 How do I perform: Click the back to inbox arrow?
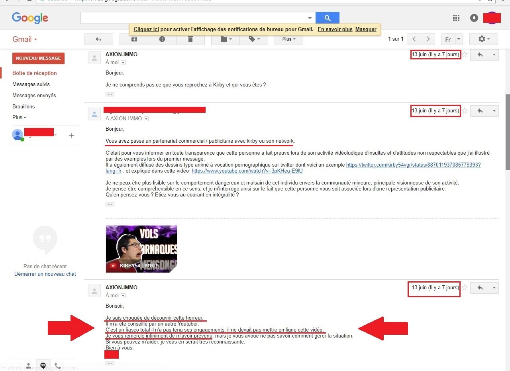click(x=98, y=39)
